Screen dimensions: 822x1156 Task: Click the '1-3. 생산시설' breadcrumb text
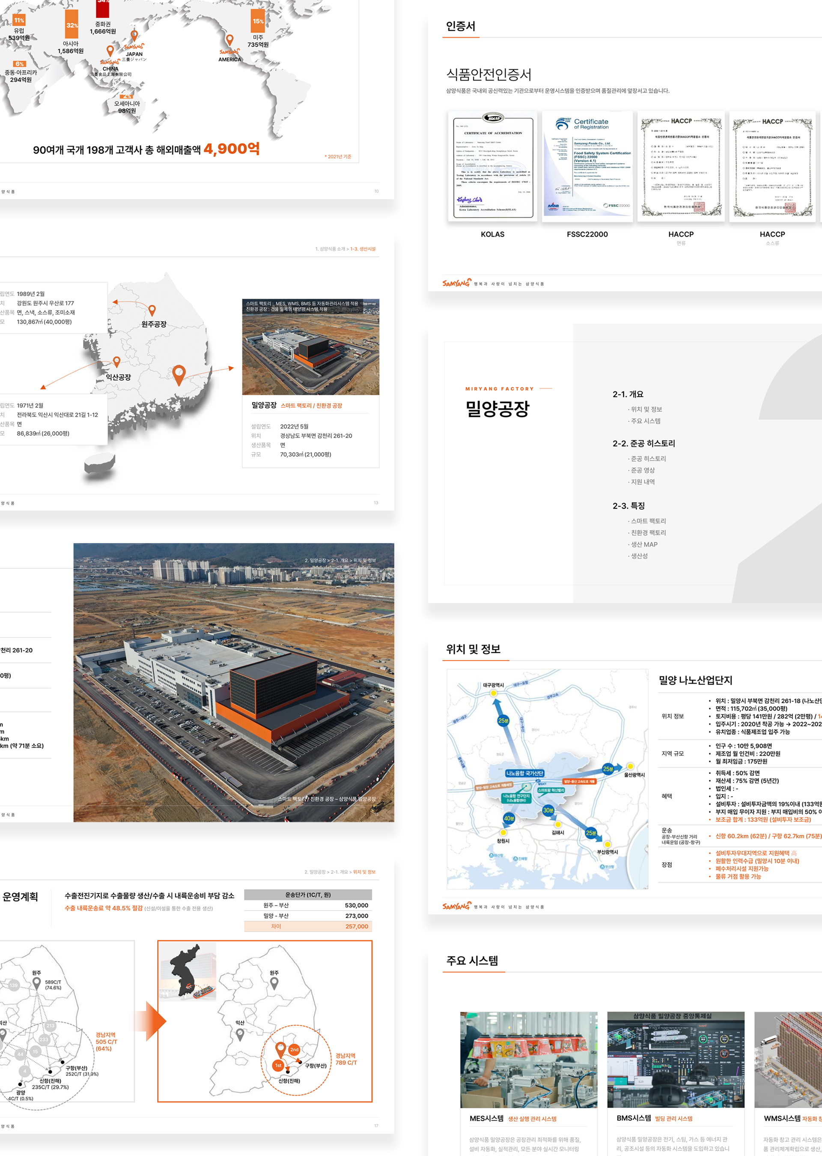[x=363, y=248]
